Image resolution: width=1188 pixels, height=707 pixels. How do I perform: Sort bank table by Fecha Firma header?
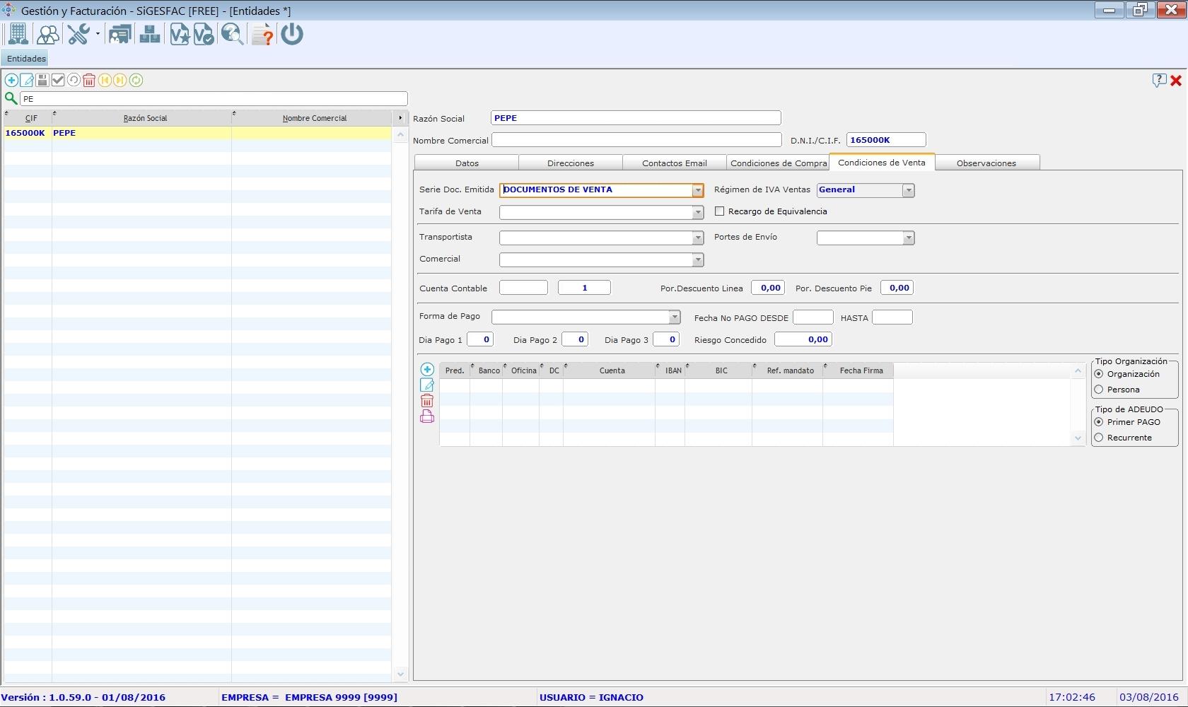coord(859,370)
